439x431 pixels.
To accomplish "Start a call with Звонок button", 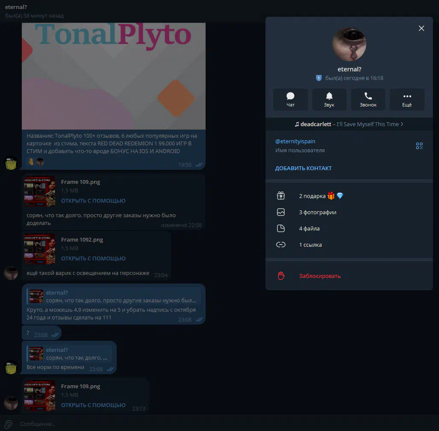I will pyautogui.click(x=368, y=100).
